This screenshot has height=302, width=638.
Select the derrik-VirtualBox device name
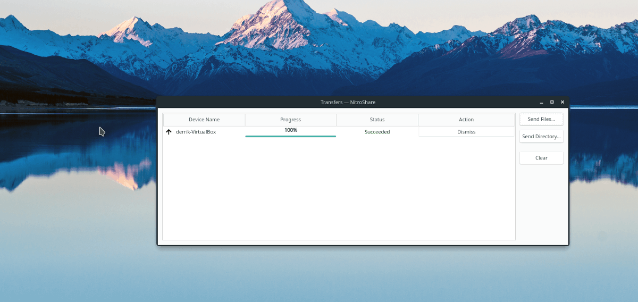point(196,132)
